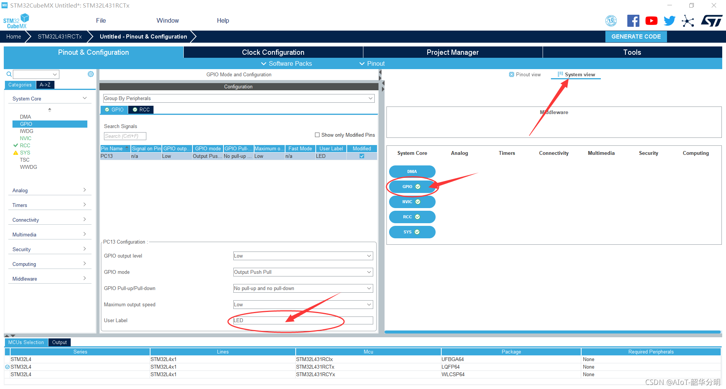This screenshot has width=726, height=389.
Task: Click the NVIC button in System view
Action: point(412,202)
